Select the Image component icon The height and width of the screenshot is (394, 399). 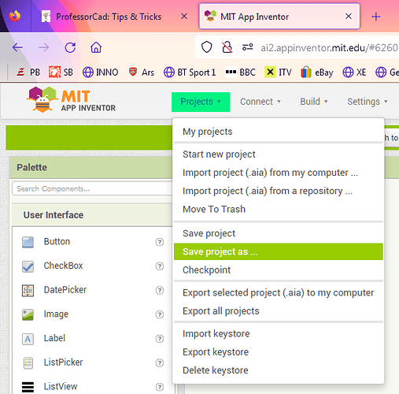pyautogui.click(x=28, y=314)
